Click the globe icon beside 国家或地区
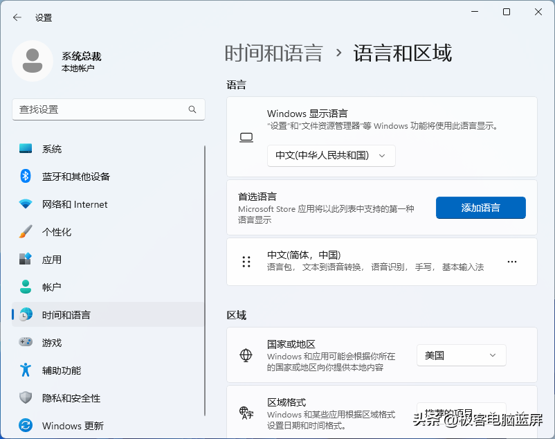Image resolution: width=555 pixels, height=439 pixels. [x=246, y=355]
